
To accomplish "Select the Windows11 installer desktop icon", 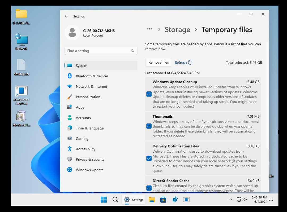I will coord(21,119).
